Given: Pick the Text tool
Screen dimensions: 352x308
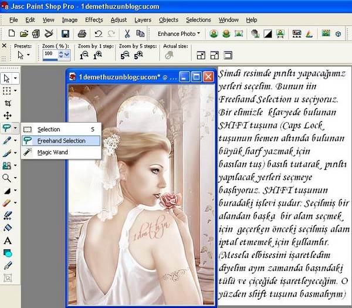Looking at the screenshot, I should point(7,241).
